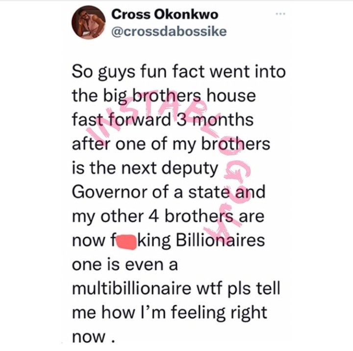The image size is (353, 351).
Task: Click the line 'my other 4 brothers are'
Action: tap(168, 217)
